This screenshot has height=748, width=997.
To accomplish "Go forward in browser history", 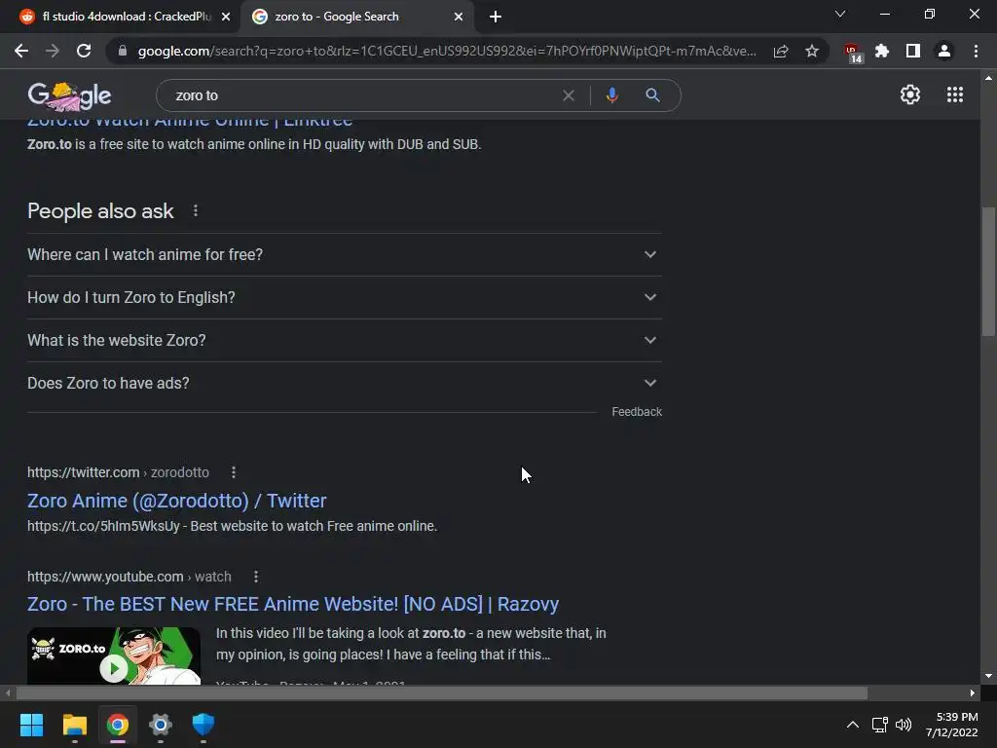I will point(53,51).
